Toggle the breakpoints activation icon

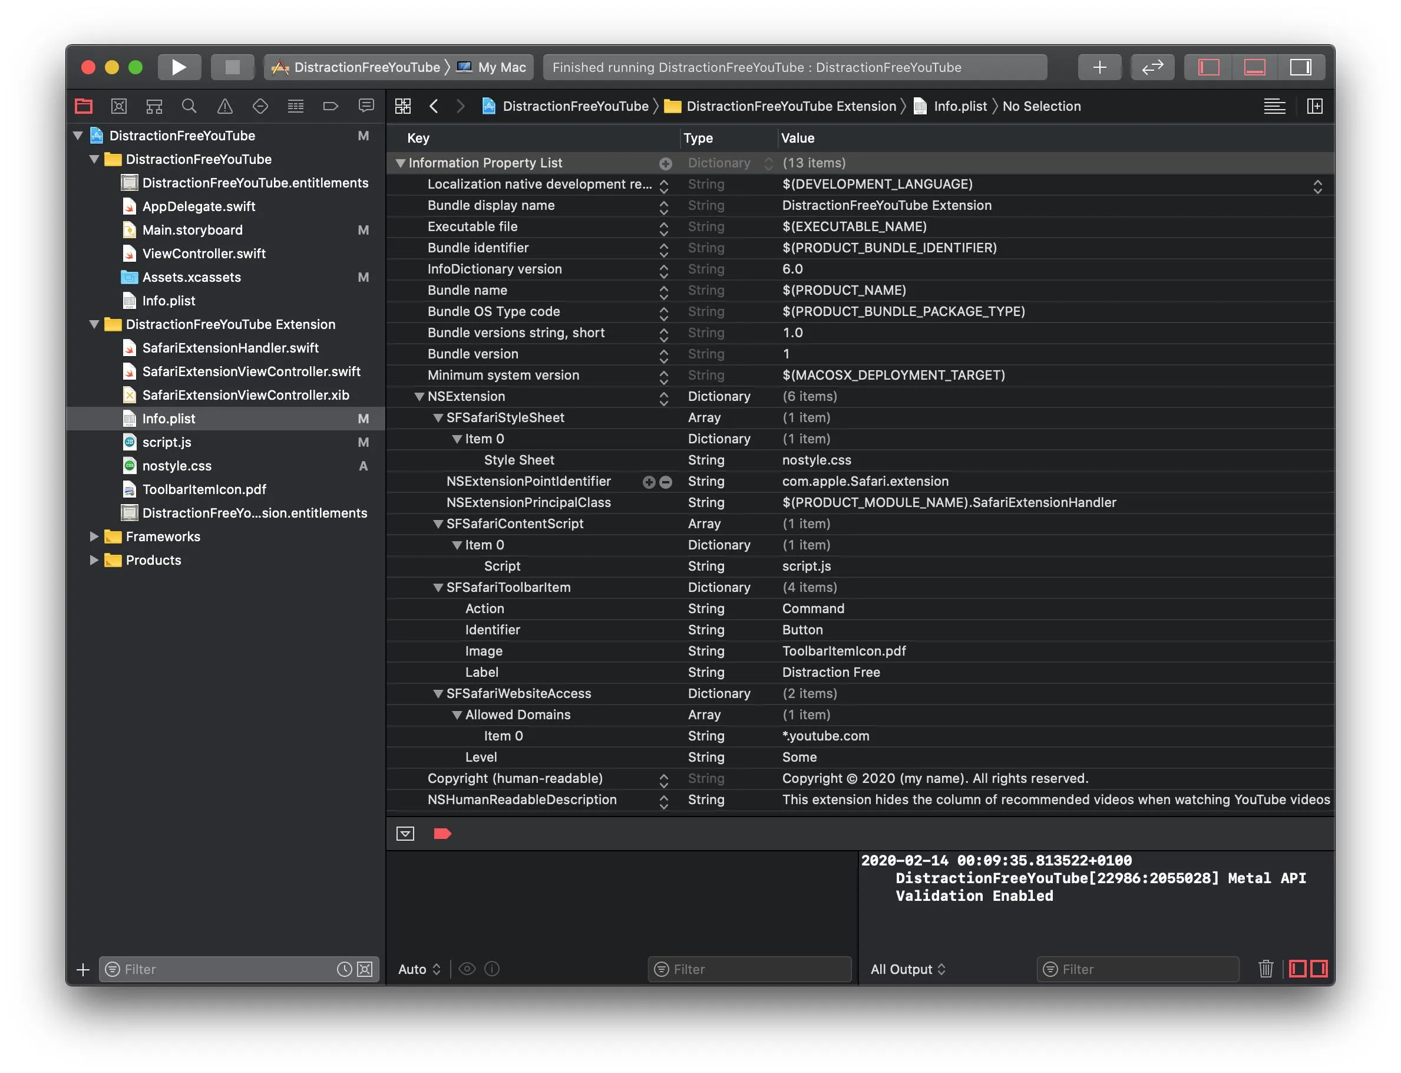point(442,834)
